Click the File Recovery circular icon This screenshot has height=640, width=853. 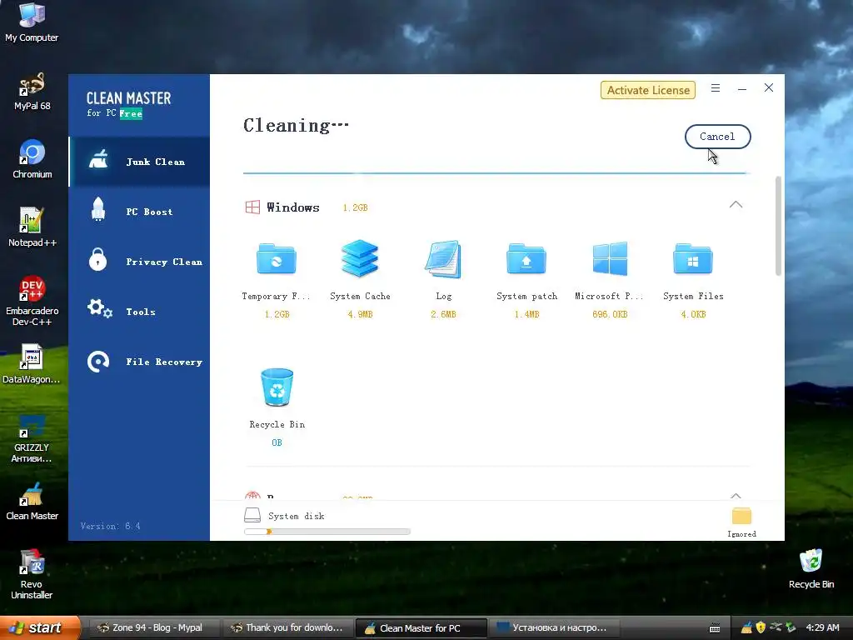pos(98,362)
